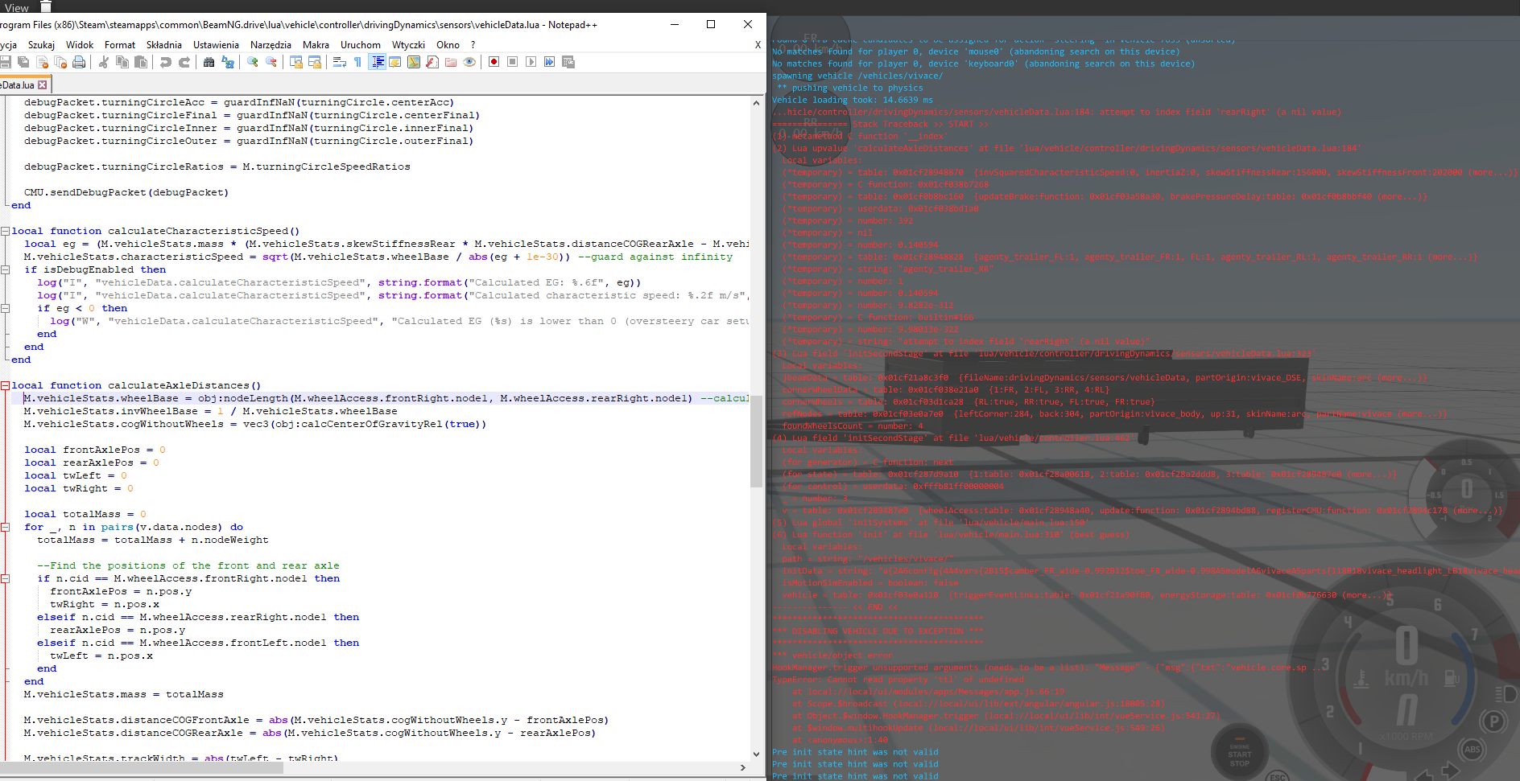This screenshot has height=781, width=1520.
Task: Stop macro recording
Action: coord(513,62)
